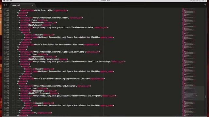
Task: Select the nasa.xml tab
Action: 16,5
